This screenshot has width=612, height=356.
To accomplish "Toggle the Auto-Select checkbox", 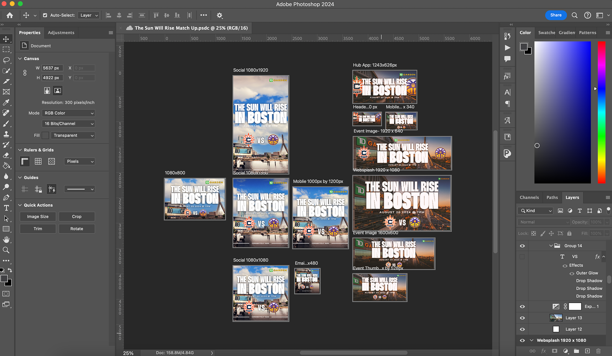I will pos(45,15).
